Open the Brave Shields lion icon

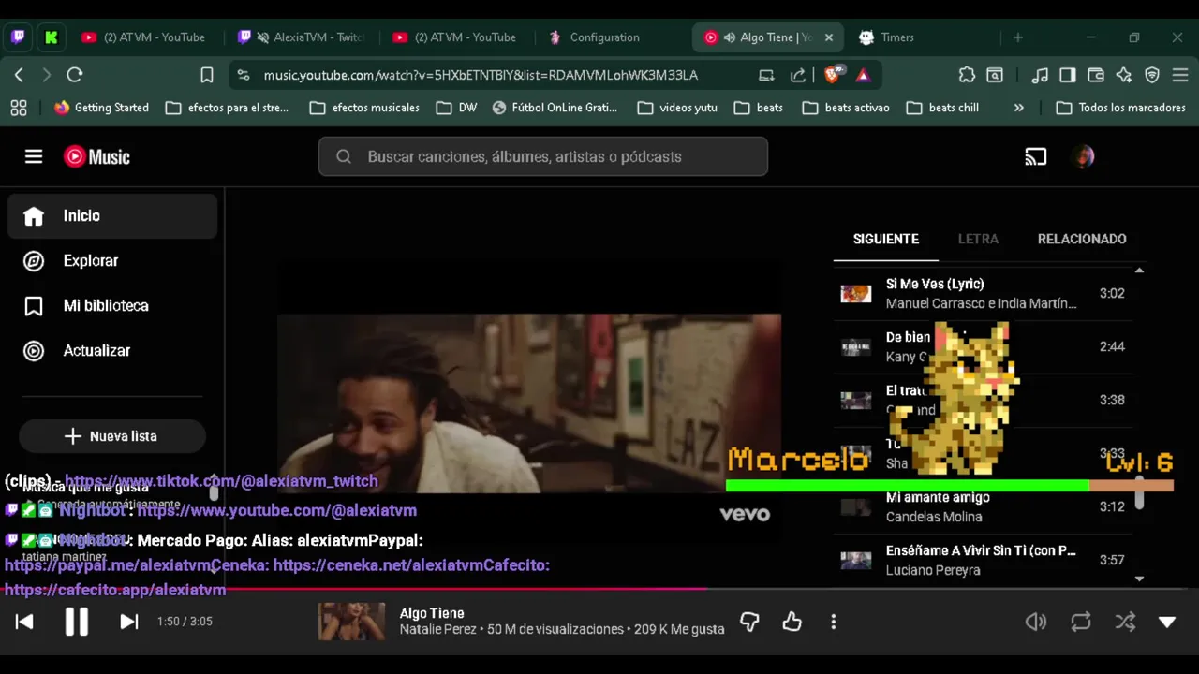click(x=833, y=74)
